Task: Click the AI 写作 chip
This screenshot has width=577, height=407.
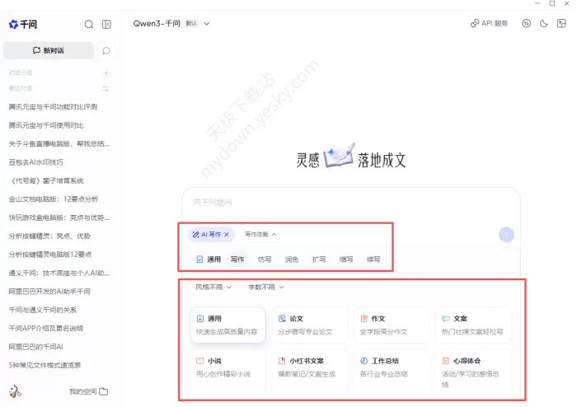Action: 211,234
